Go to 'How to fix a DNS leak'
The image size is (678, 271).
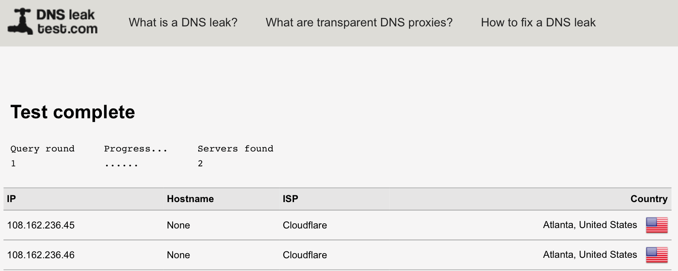(x=538, y=23)
